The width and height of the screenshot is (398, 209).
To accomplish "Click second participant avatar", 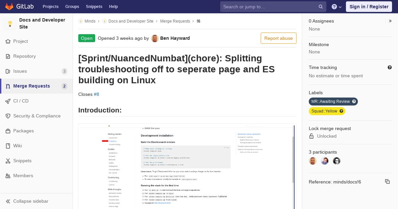I will coord(325,161).
